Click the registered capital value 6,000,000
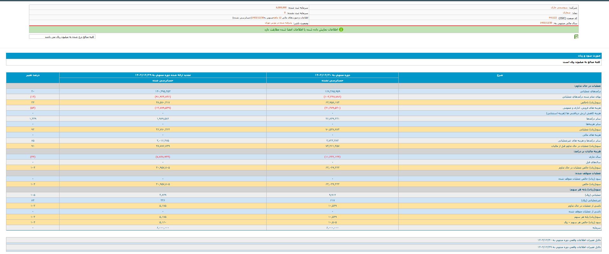 coord(281,7)
